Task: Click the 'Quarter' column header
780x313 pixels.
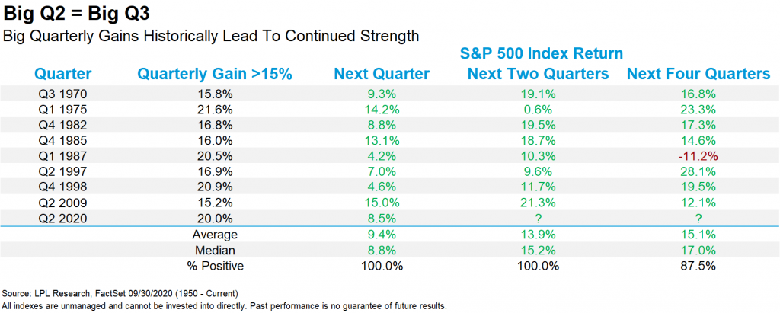Action: [x=63, y=75]
